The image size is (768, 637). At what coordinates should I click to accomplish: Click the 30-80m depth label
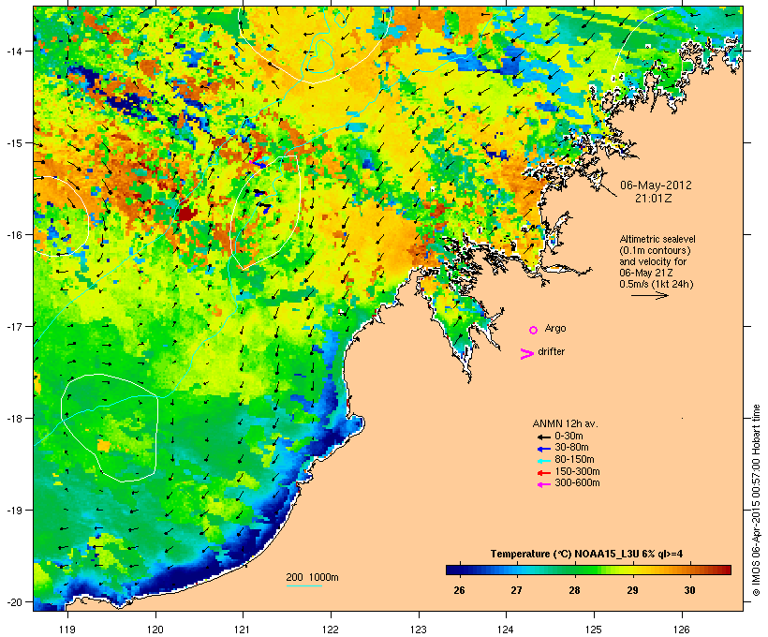pyautogui.click(x=571, y=448)
